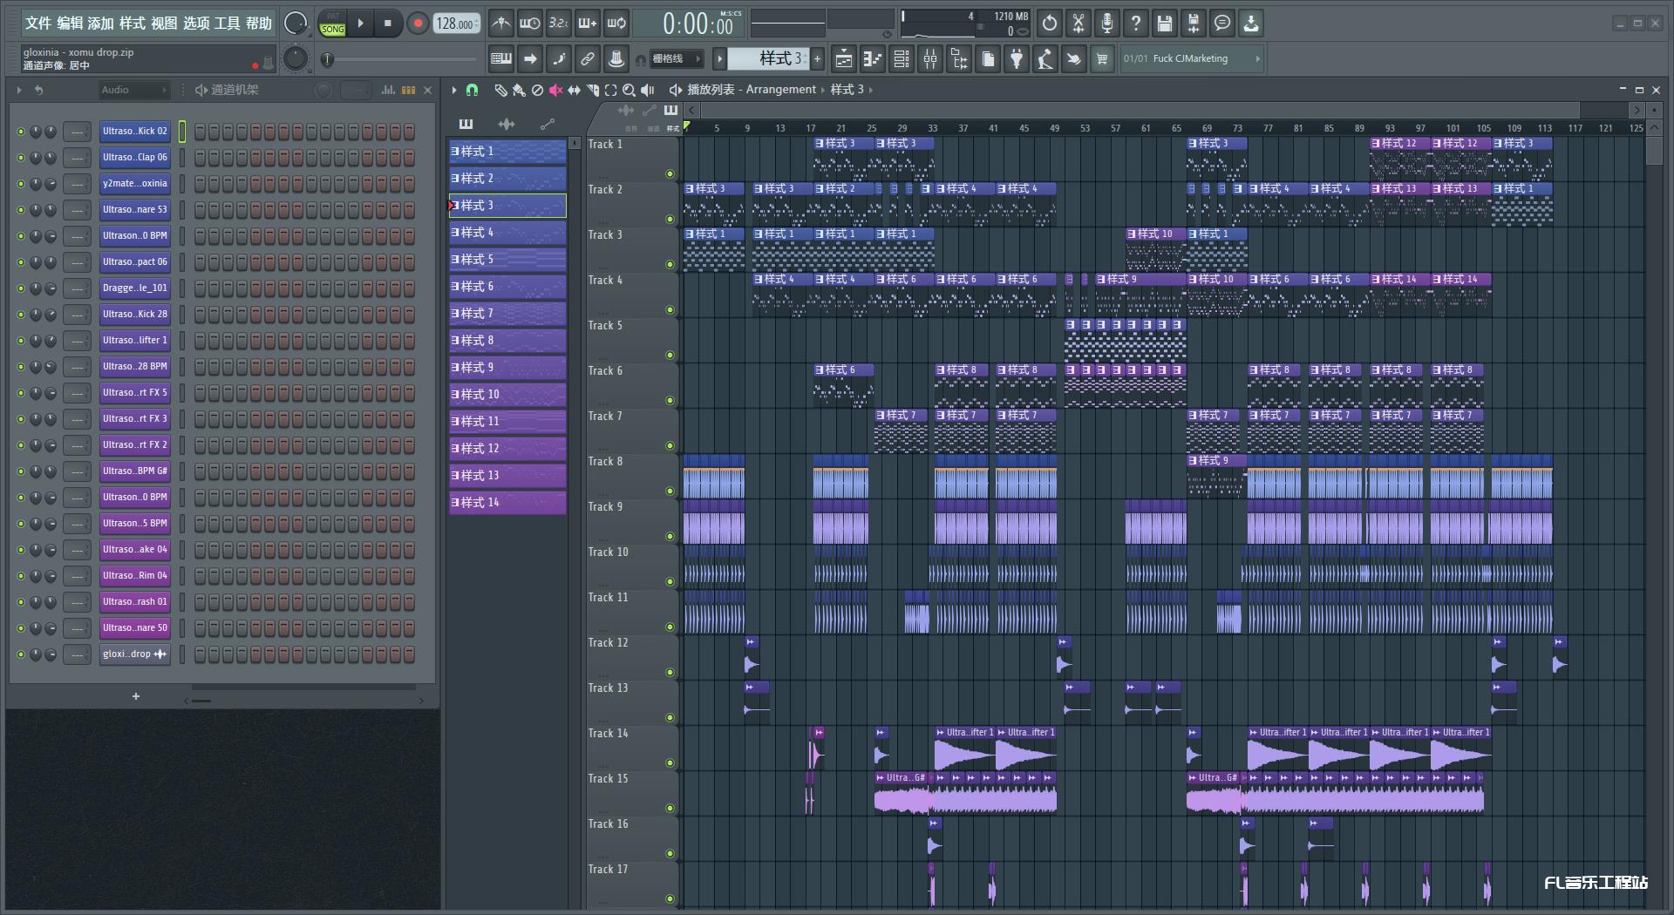Open the 选项 menu
Image resolution: width=1674 pixels, height=915 pixels.
click(x=196, y=24)
